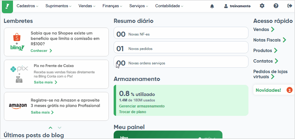This screenshot has width=295, height=139.
Task: Click the user profile icon beside treinamento
Action: tap(226, 6)
